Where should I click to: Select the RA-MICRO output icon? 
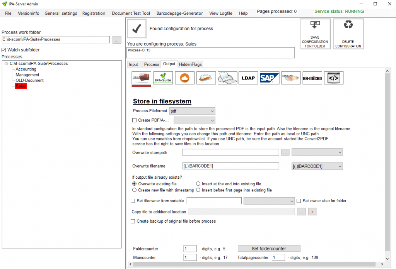(312, 78)
